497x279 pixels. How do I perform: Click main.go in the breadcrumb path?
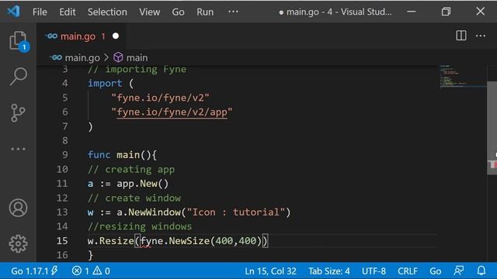[82, 57]
